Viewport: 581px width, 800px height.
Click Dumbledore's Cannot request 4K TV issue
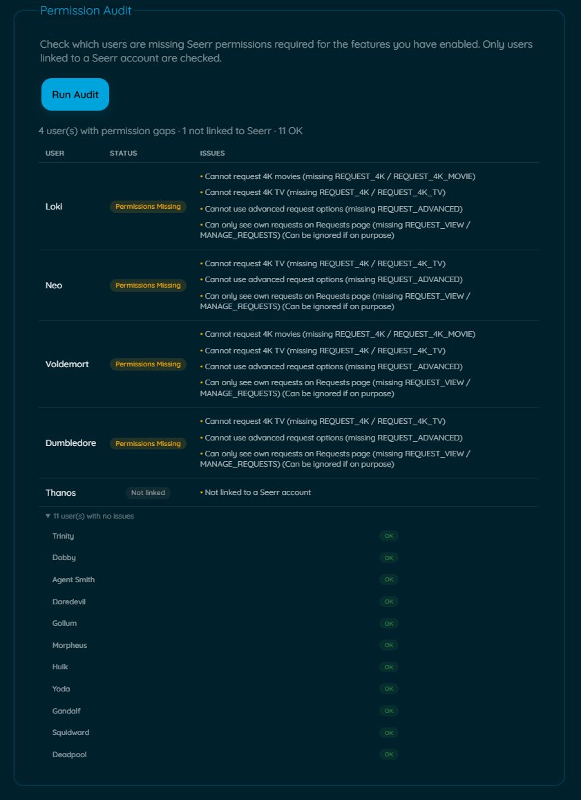click(x=323, y=421)
